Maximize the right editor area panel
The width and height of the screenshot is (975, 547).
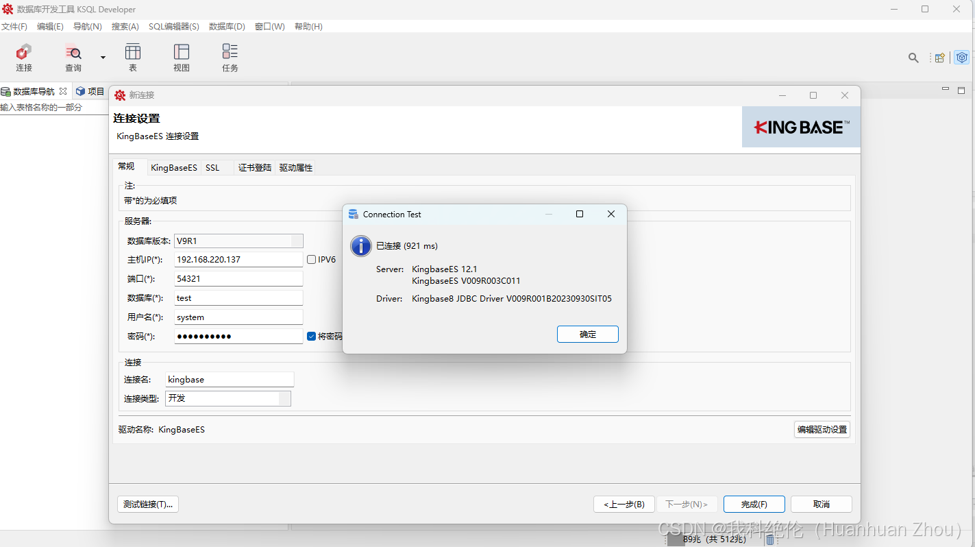pos(961,90)
